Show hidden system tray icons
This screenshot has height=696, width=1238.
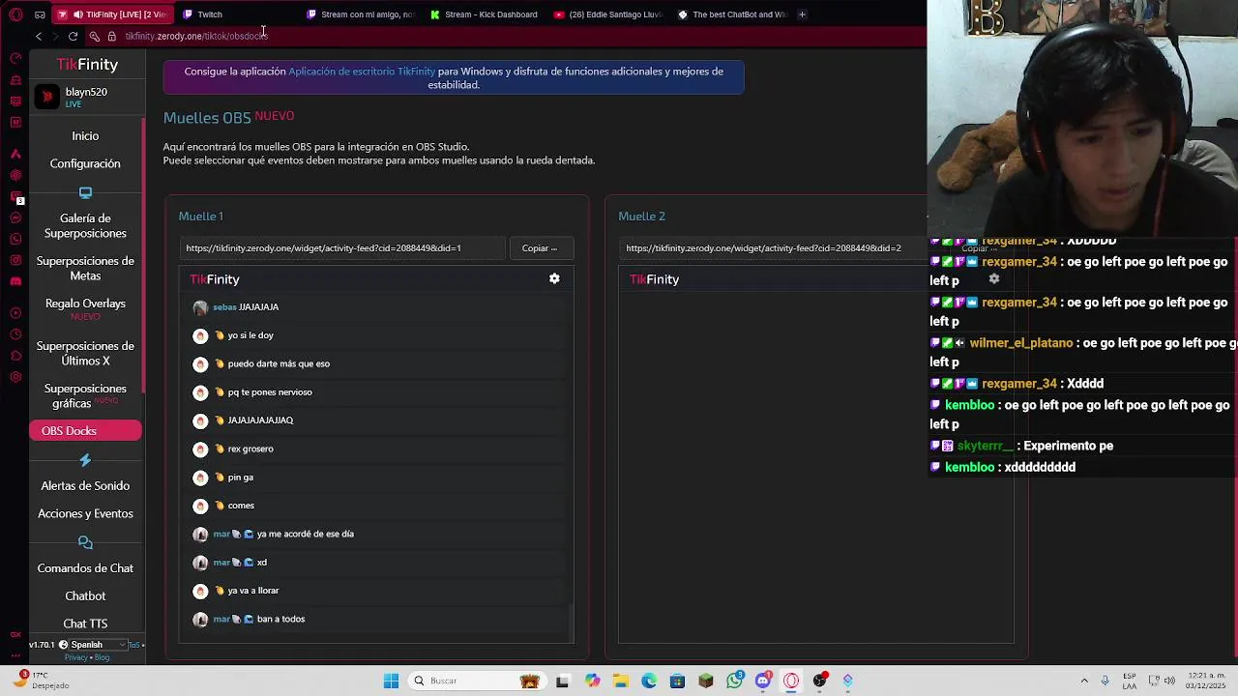coord(1084,681)
